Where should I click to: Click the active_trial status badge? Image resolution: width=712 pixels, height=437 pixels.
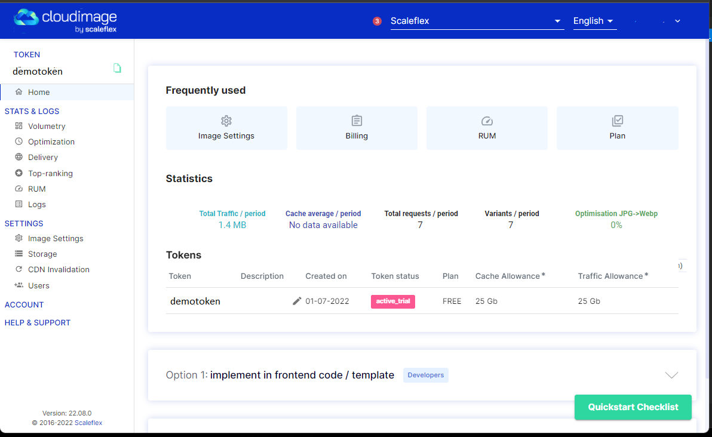point(393,301)
